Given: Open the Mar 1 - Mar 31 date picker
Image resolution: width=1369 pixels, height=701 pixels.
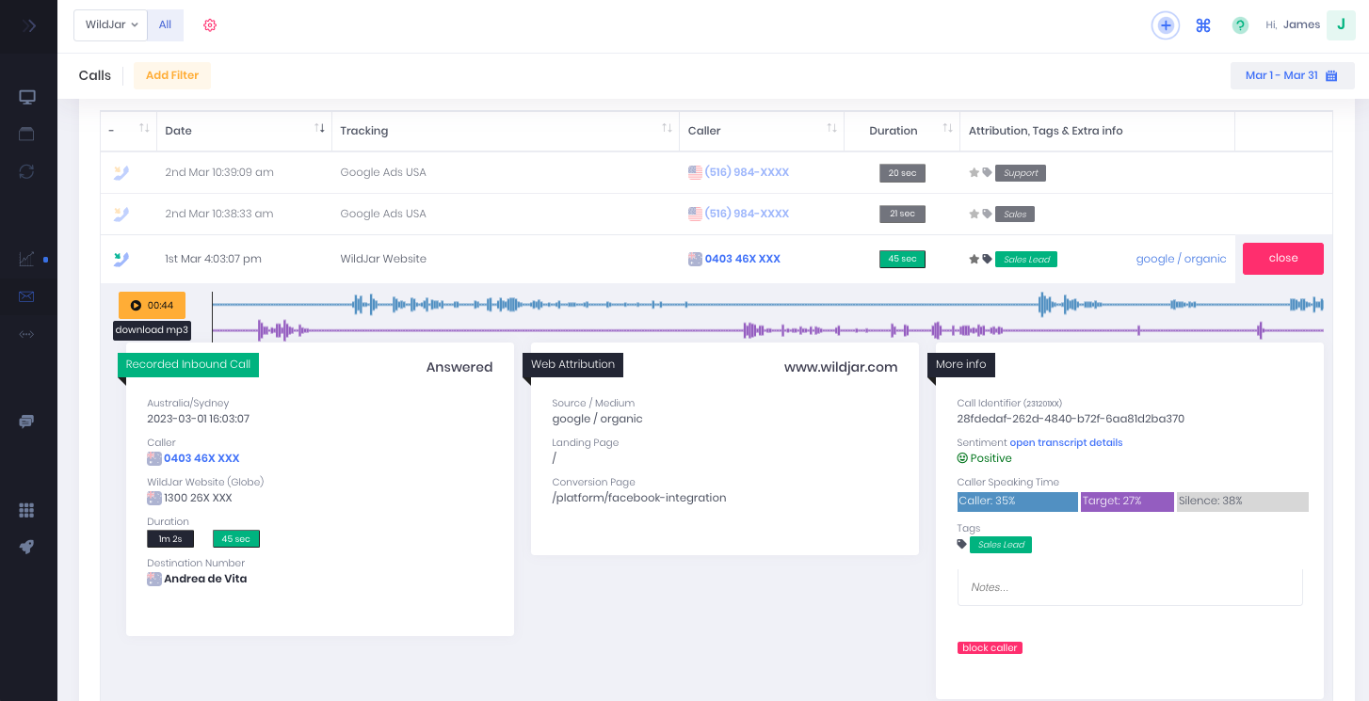Looking at the screenshot, I should [x=1292, y=75].
